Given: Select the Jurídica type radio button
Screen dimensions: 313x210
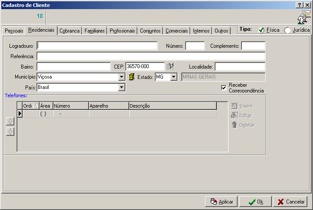Looking at the screenshot, I should pyautogui.click(x=287, y=30).
